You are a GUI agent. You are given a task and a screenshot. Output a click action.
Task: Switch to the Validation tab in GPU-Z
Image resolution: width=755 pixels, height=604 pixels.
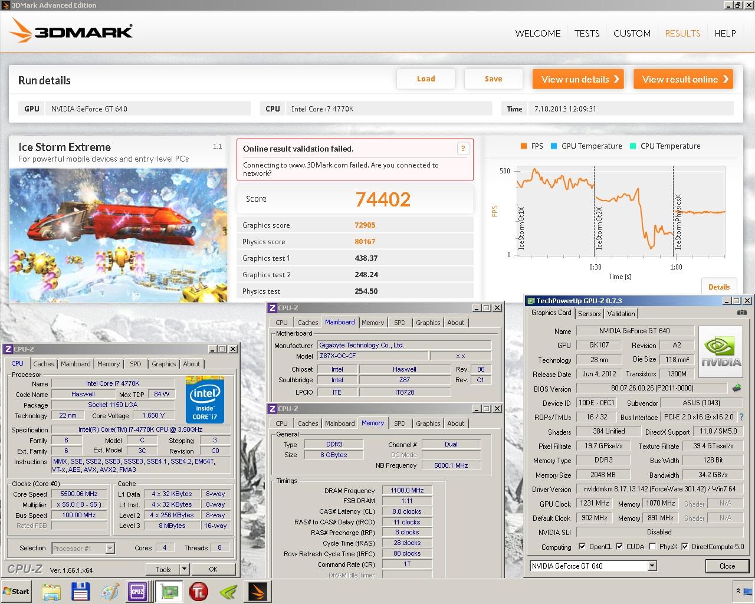[x=621, y=314]
